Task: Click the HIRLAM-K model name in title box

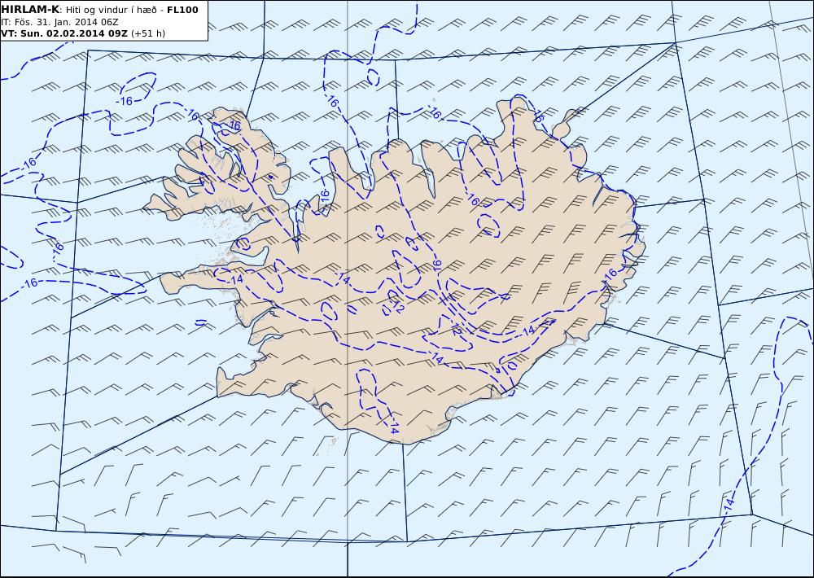Action: click(31, 10)
